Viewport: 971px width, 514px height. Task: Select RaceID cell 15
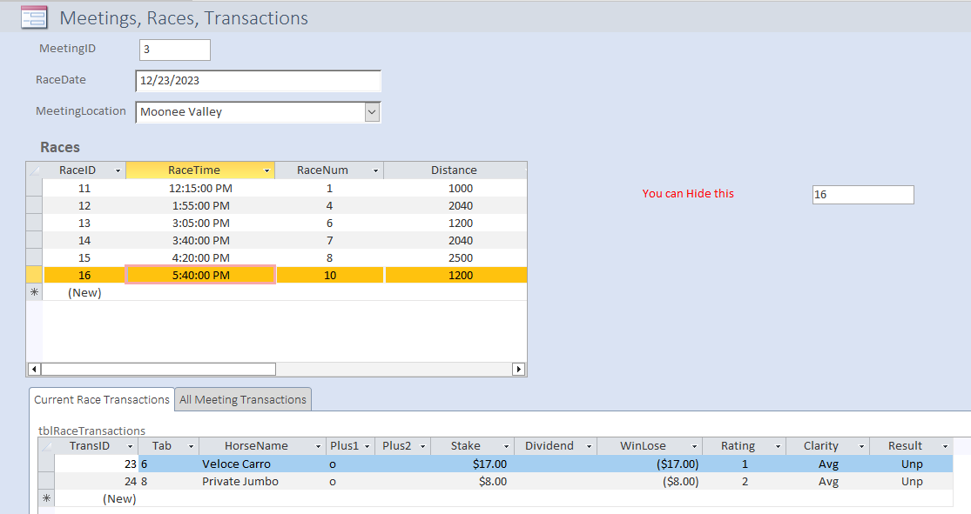pyautogui.click(x=84, y=257)
